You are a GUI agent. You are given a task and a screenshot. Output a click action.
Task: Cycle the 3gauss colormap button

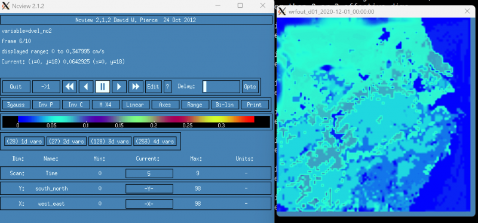pos(16,105)
